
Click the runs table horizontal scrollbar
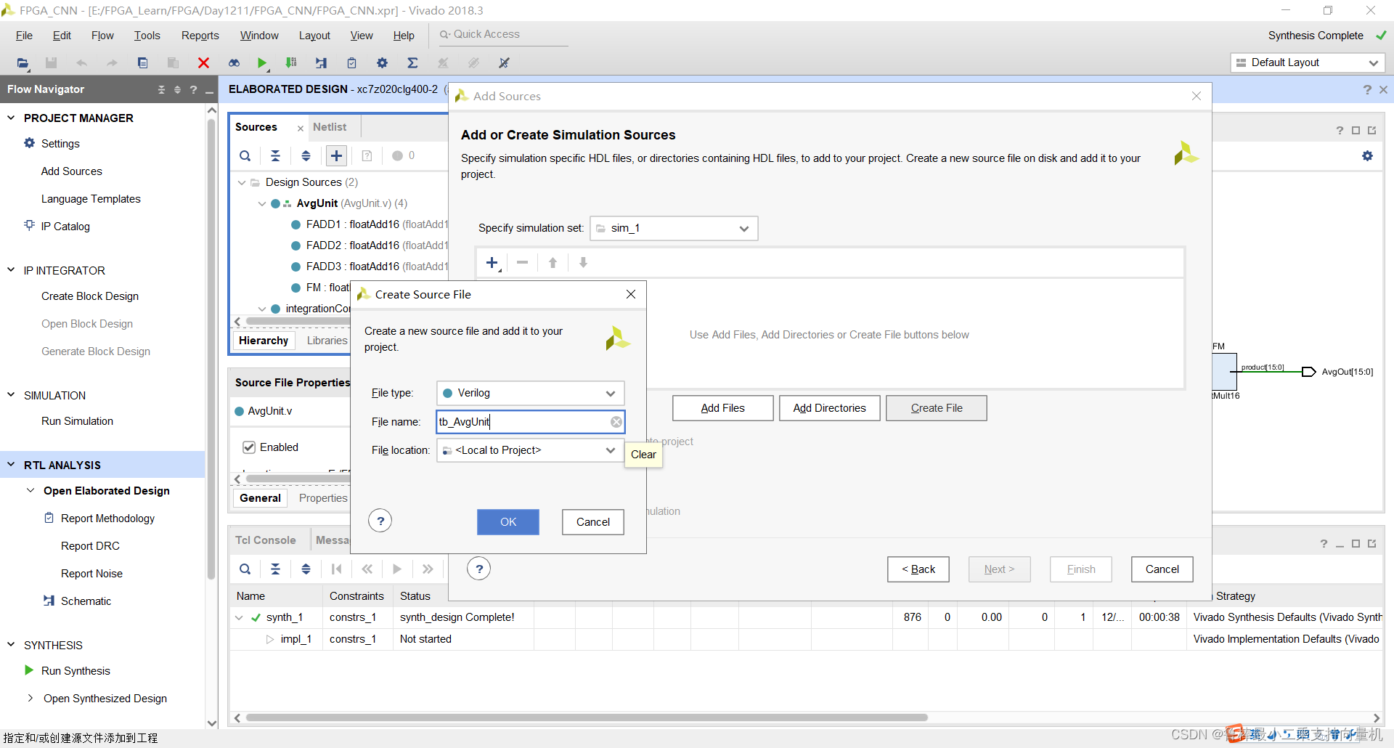(587, 717)
